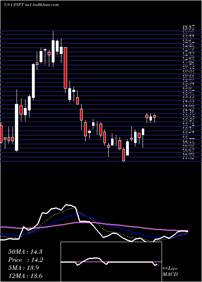Click the lowest price label 11.82
Image resolution: width=202 pixels, height=282 pixels.
point(189,158)
